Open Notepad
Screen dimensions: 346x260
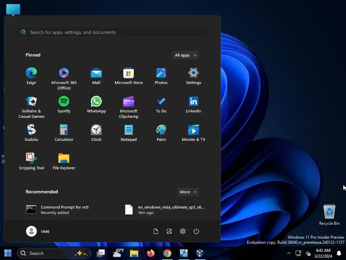tap(129, 133)
